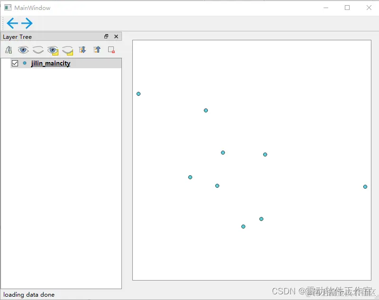Screen dimensions: 379x300
Task: Click leftmost city point on map
Action: point(139,94)
